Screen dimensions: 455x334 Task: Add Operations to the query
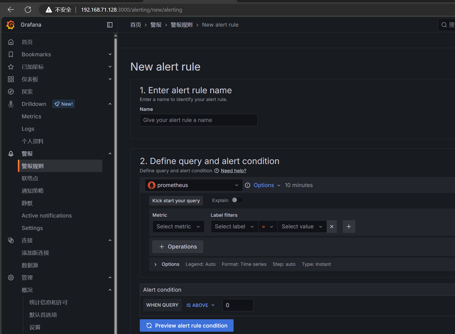click(x=178, y=247)
